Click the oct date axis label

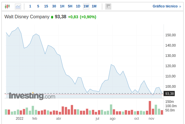137,119
